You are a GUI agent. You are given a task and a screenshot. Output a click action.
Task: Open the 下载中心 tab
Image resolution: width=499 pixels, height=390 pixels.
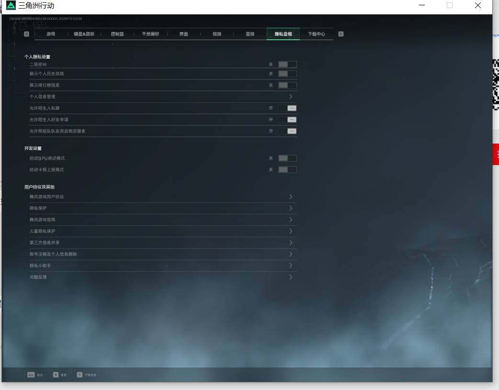click(x=317, y=34)
